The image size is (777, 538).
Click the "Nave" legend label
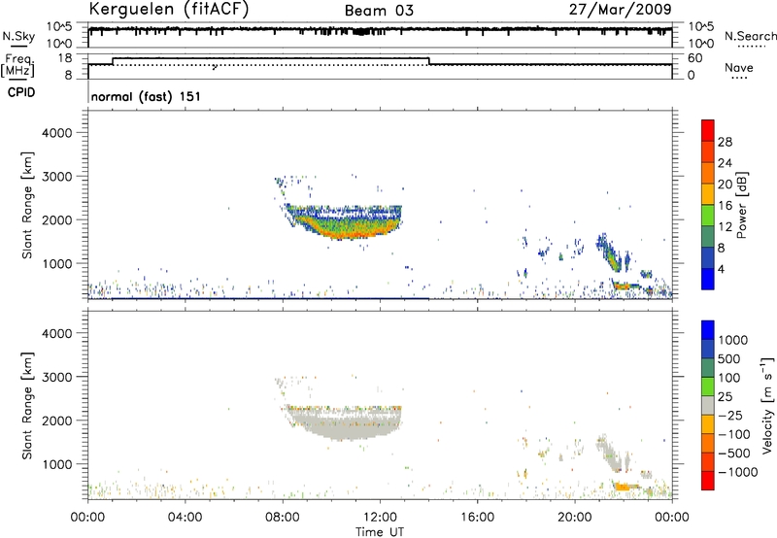point(739,67)
